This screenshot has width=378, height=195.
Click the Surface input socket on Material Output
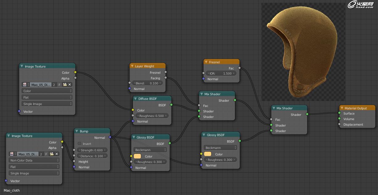tap(340, 113)
